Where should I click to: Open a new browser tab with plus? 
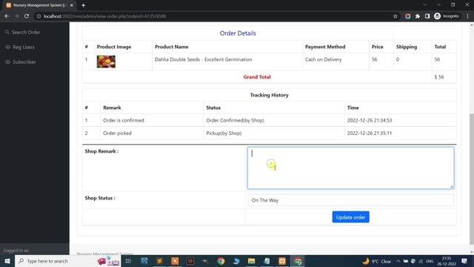(x=83, y=5)
